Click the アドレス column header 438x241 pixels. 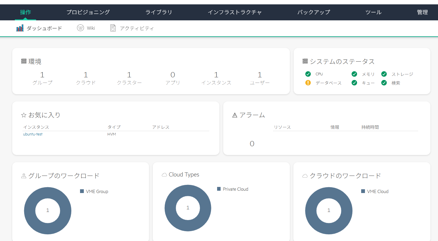[161, 127]
